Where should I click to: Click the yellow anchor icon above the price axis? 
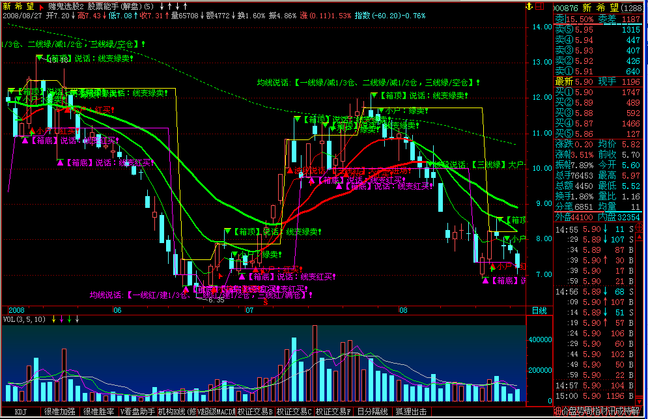(529, 7)
